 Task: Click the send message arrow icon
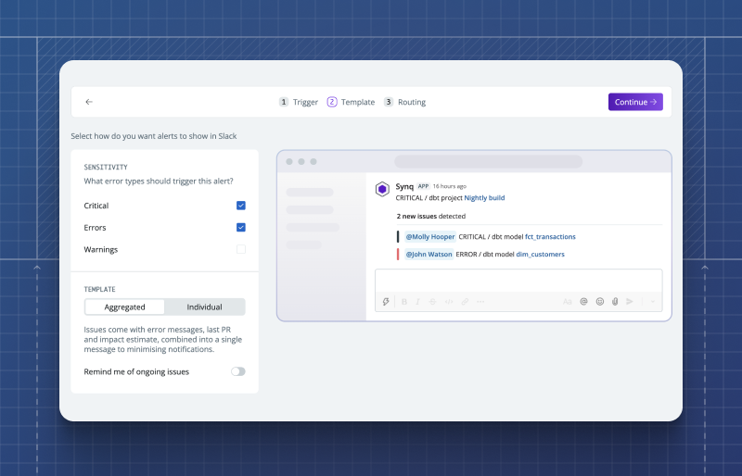pyautogui.click(x=630, y=302)
